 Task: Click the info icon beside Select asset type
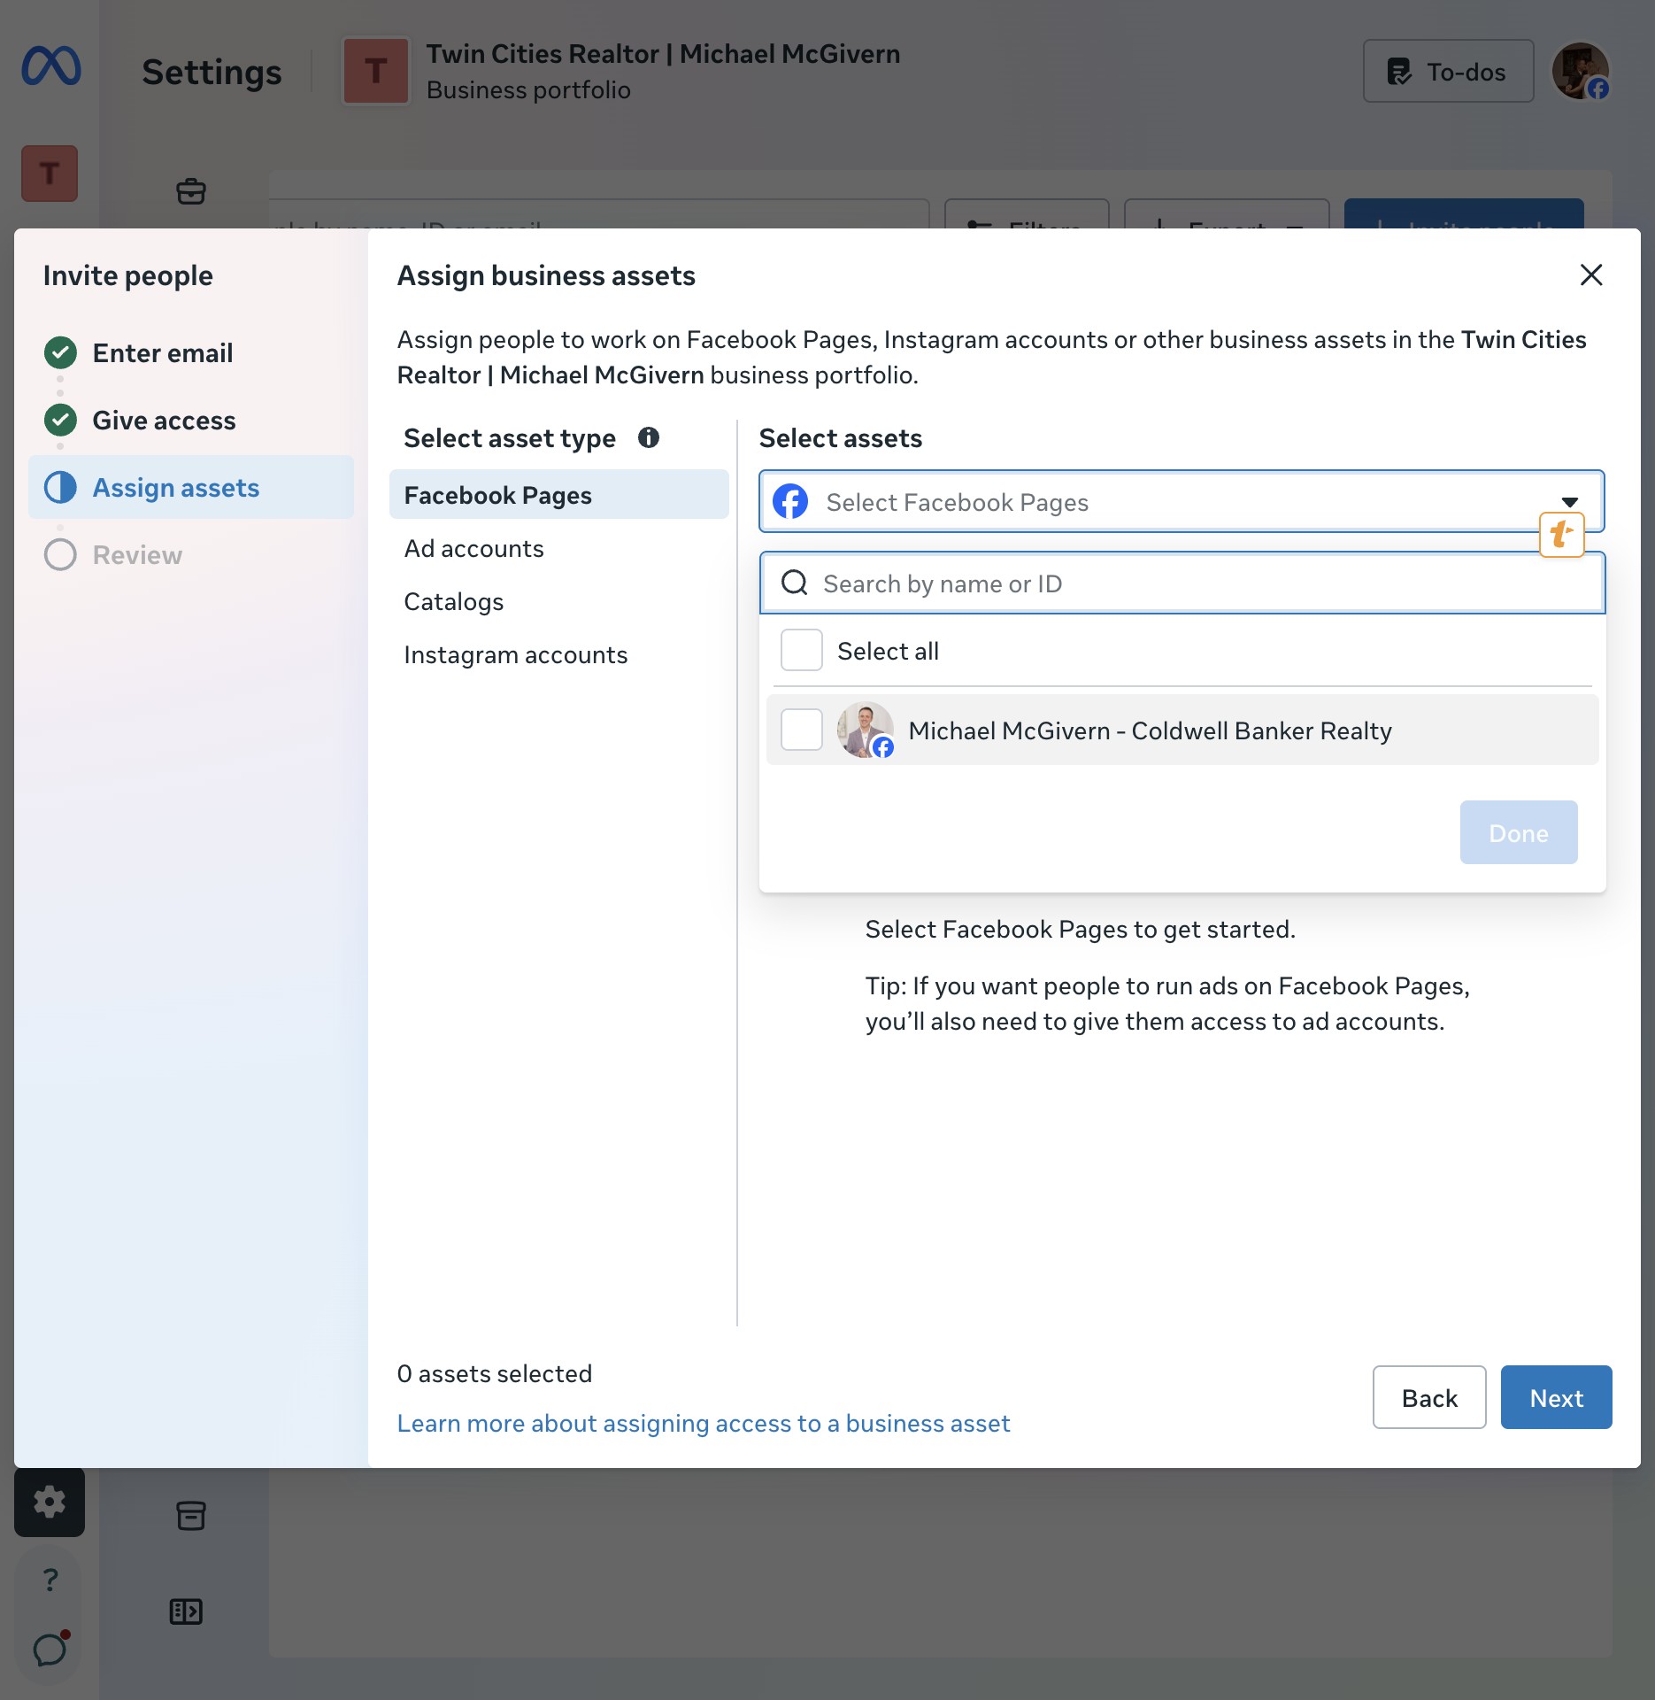649,437
